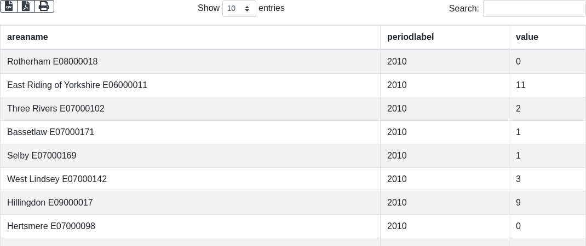Click the Bassetlaw E07000171 cell
The width and height of the screenshot is (586, 246).
point(51,132)
